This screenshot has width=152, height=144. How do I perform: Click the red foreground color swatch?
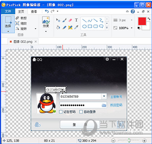[142, 21]
